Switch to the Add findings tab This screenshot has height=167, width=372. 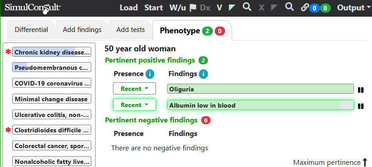tap(82, 30)
